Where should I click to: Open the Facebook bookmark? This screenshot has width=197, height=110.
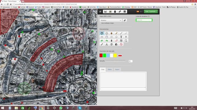(x=30, y=7)
